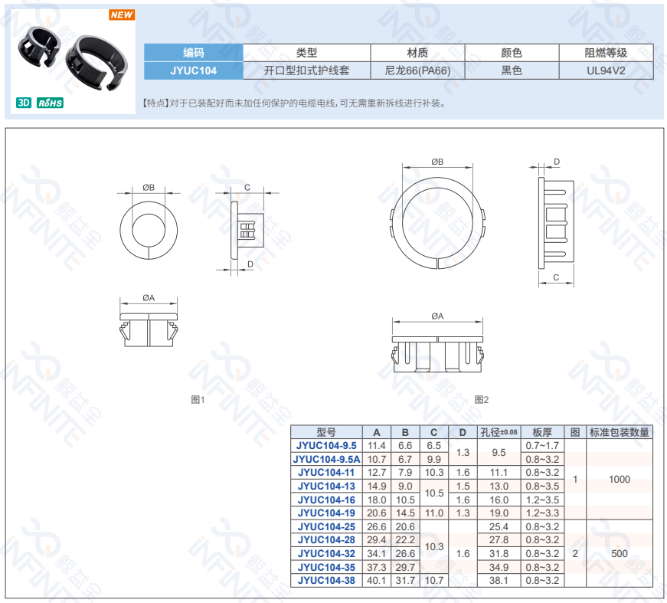
Task: Click the RoHS compliance badge
Action: pos(51,103)
